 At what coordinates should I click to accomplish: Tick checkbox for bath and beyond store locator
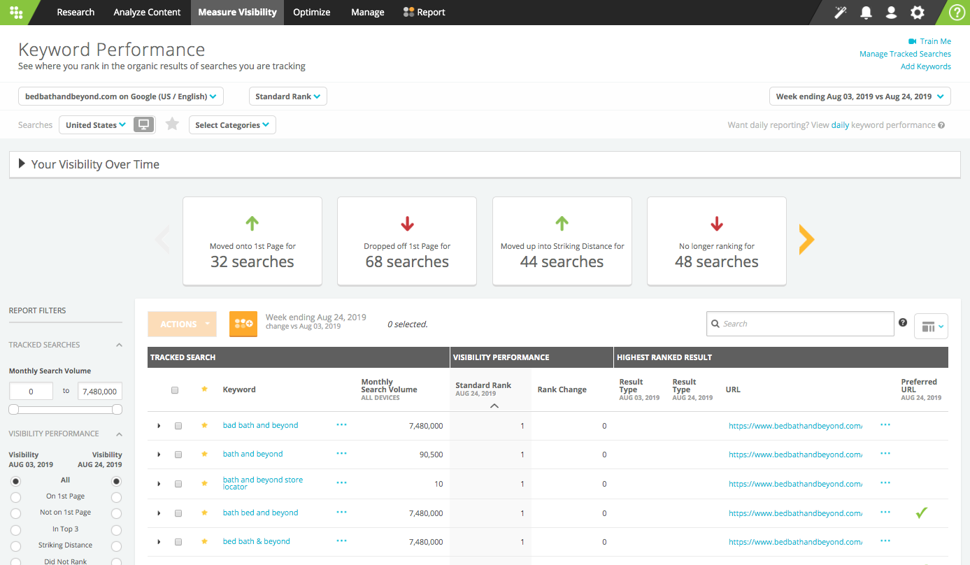click(x=178, y=484)
